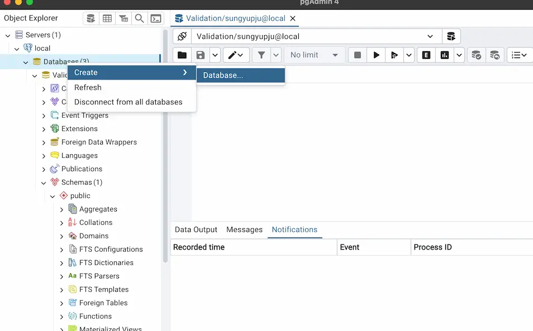
Task: Click Execute script play-with-cursor icon
Action: click(394, 55)
